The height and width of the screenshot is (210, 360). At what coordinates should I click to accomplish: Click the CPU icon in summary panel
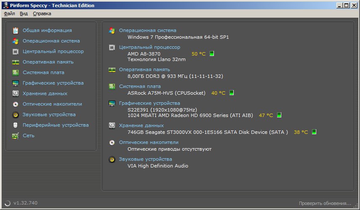click(x=112, y=48)
